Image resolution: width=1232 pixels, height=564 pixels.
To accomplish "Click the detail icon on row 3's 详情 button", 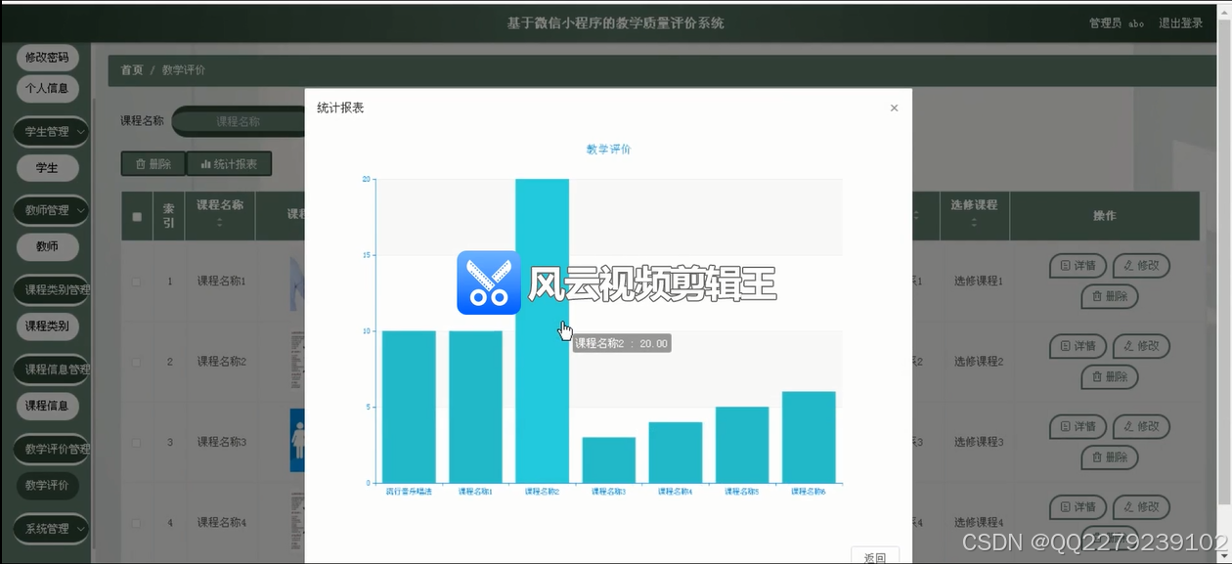I will pos(1064,426).
